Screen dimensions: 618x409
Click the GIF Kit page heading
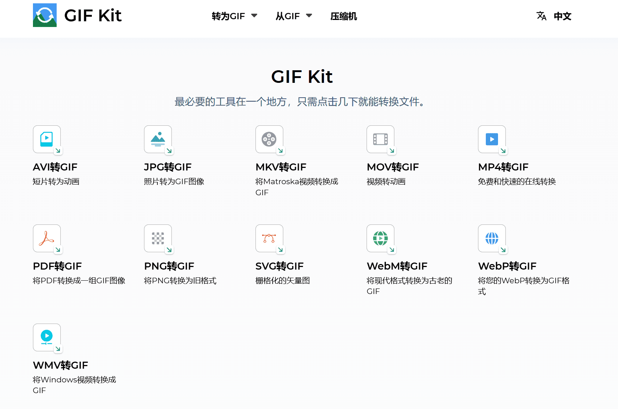point(302,77)
